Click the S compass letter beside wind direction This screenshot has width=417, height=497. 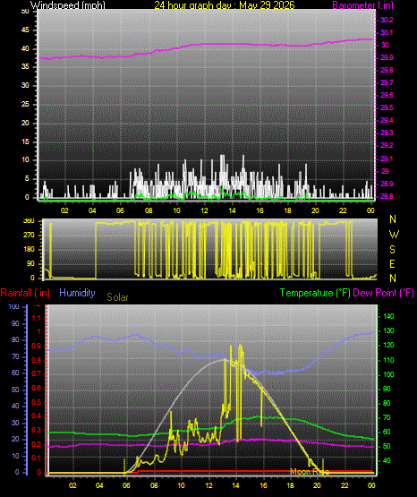[x=392, y=250]
